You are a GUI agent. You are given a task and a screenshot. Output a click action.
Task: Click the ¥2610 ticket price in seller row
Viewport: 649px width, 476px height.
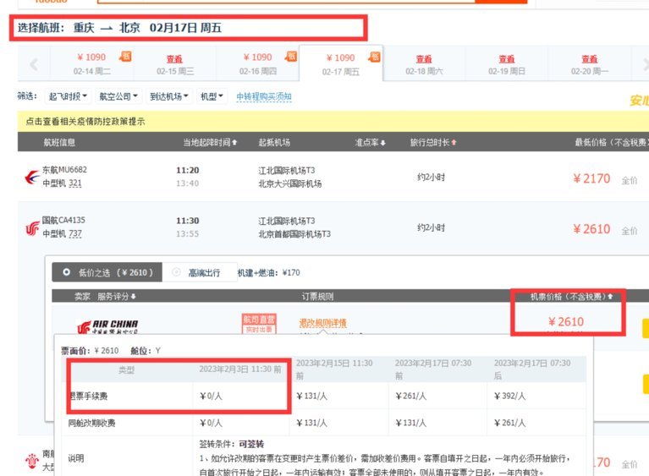pyautogui.click(x=566, y=322)
